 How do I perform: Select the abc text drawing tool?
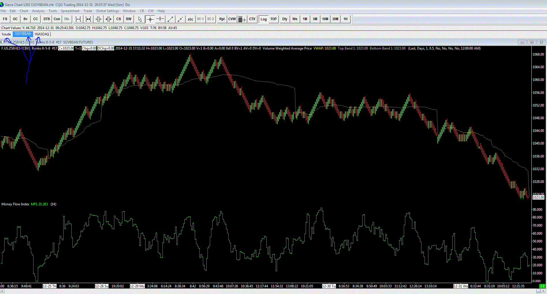[191, 19]
